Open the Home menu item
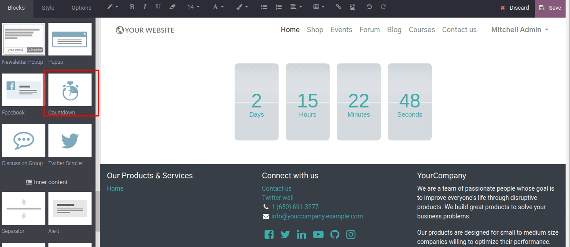 [290, 29]
